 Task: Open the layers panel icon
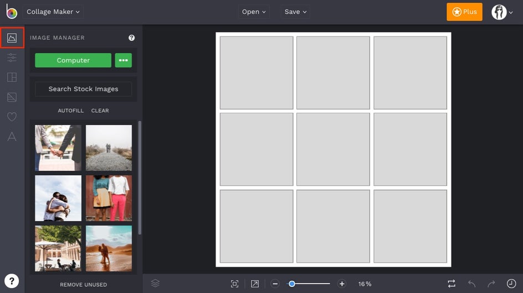tap(155, 284)
